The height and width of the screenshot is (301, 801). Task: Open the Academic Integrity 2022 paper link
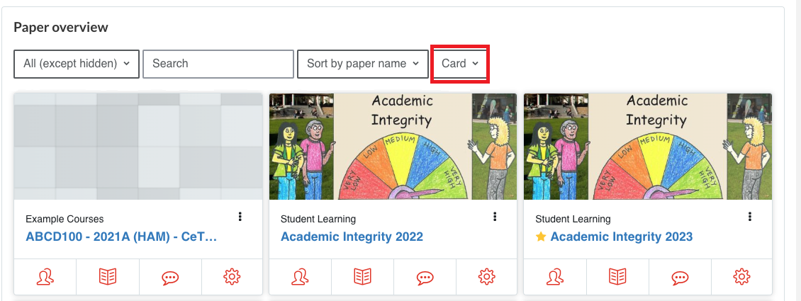[x=352, y=237]
